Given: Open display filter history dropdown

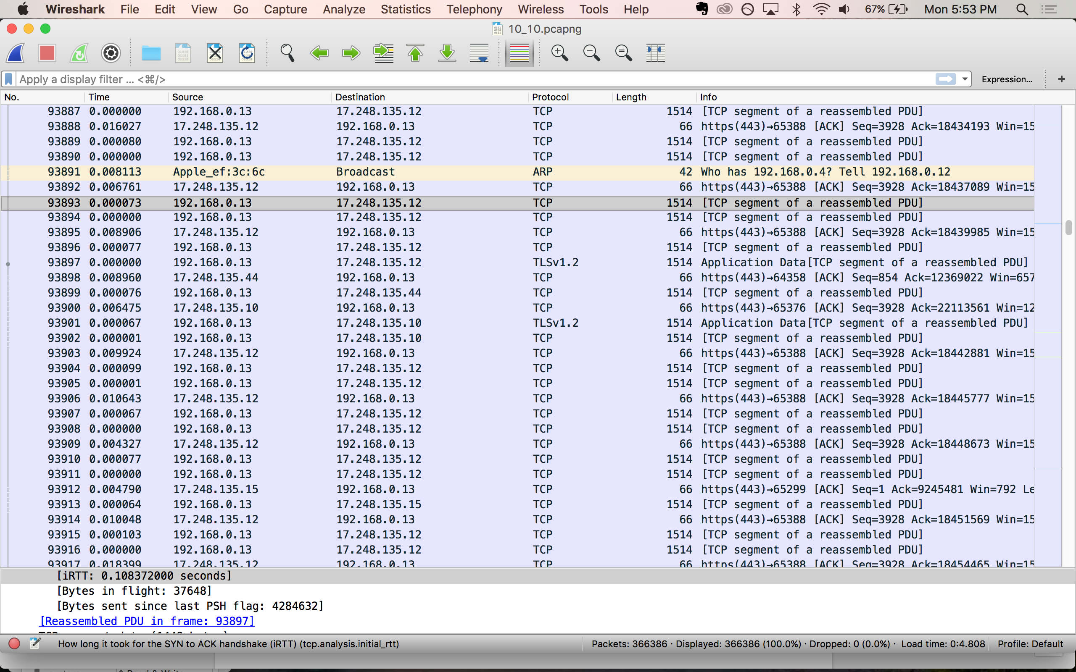Looking at the screenshot, I should pos(964,79).
